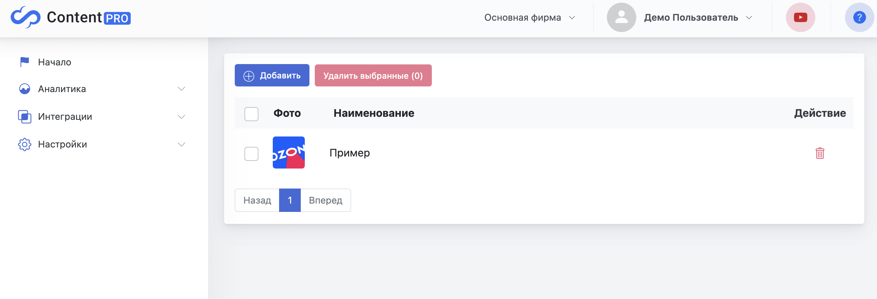The image size is (877, 299).
Task: Open the Основная фирма dropdown
Action: (x=530, y=17)
